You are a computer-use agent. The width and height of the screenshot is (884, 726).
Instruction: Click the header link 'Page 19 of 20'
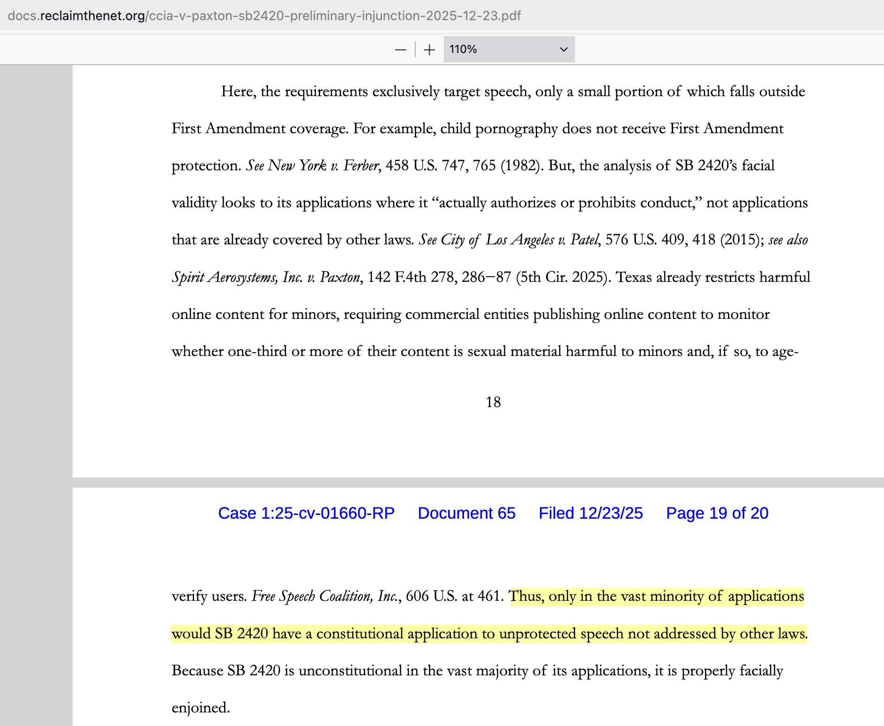(x=717, y=513)
